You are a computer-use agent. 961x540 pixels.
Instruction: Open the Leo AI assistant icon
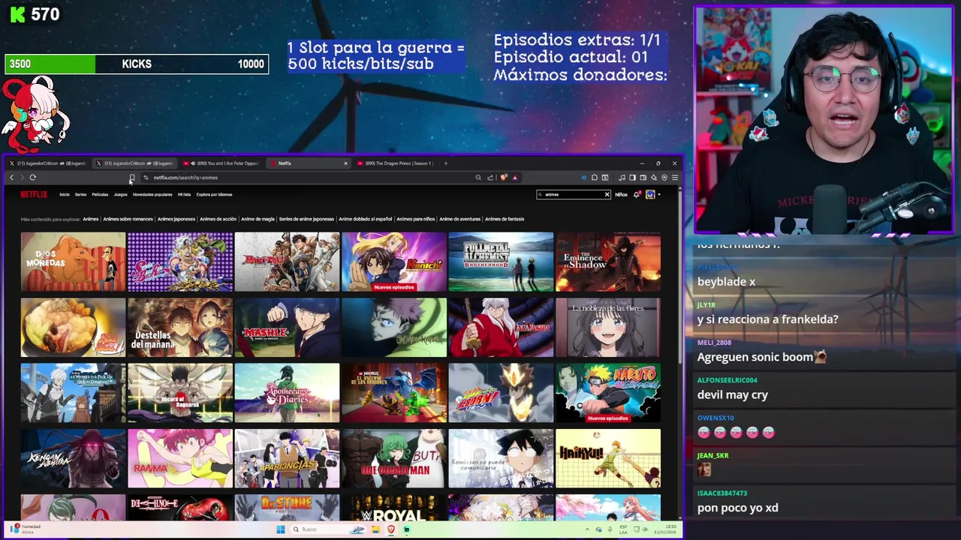pos(654,178)
